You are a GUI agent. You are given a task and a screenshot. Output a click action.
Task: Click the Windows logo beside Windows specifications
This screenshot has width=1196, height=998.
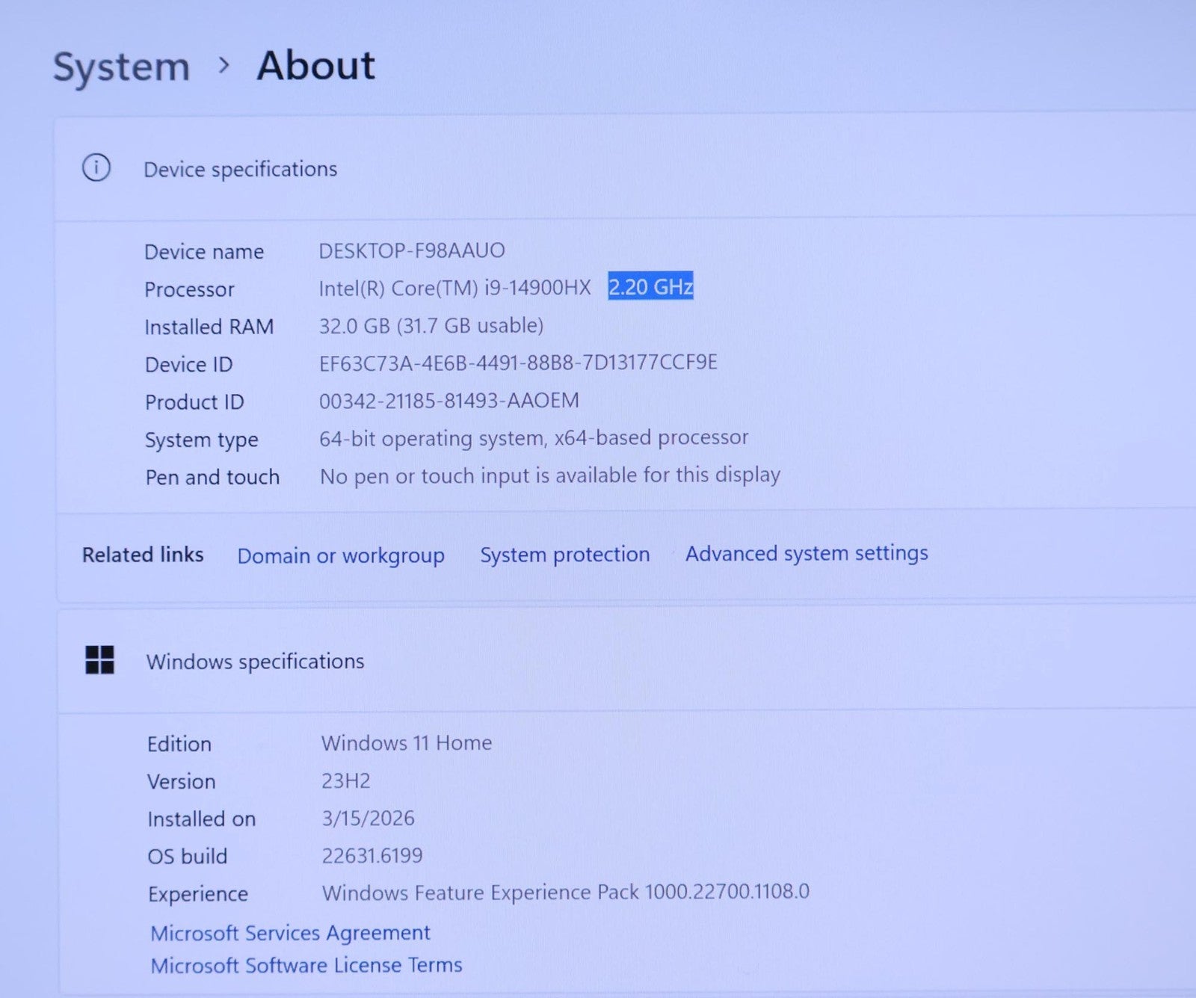click(x=99, y=660)
